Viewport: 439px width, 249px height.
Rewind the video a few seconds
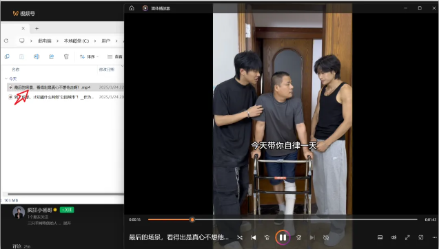coord(267,237)
